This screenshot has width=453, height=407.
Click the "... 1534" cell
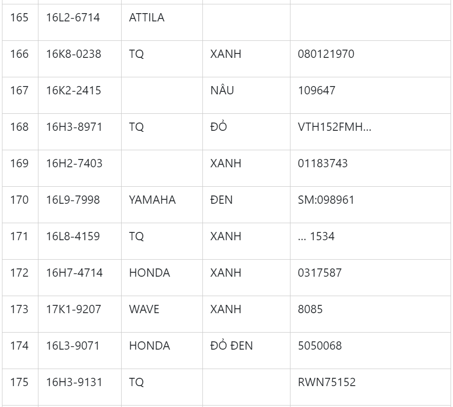(x=316, y=236)
